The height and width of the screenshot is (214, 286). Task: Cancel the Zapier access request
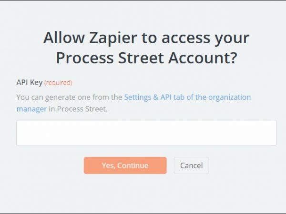point(191,165)
